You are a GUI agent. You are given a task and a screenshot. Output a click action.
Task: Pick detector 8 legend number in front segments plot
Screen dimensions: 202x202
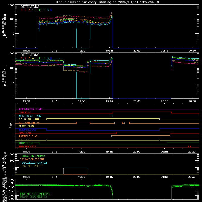(x=47, y=10)
